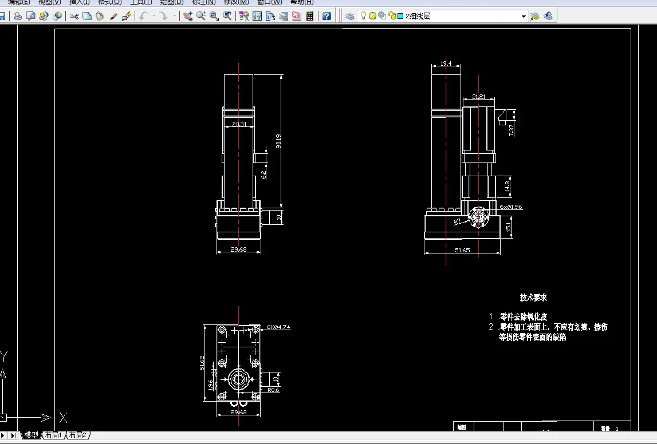Screen dimensions: 657x444
Task: Open the Sheet Set Manager icon
Action: pyautogui.click(x=284, y=16)
